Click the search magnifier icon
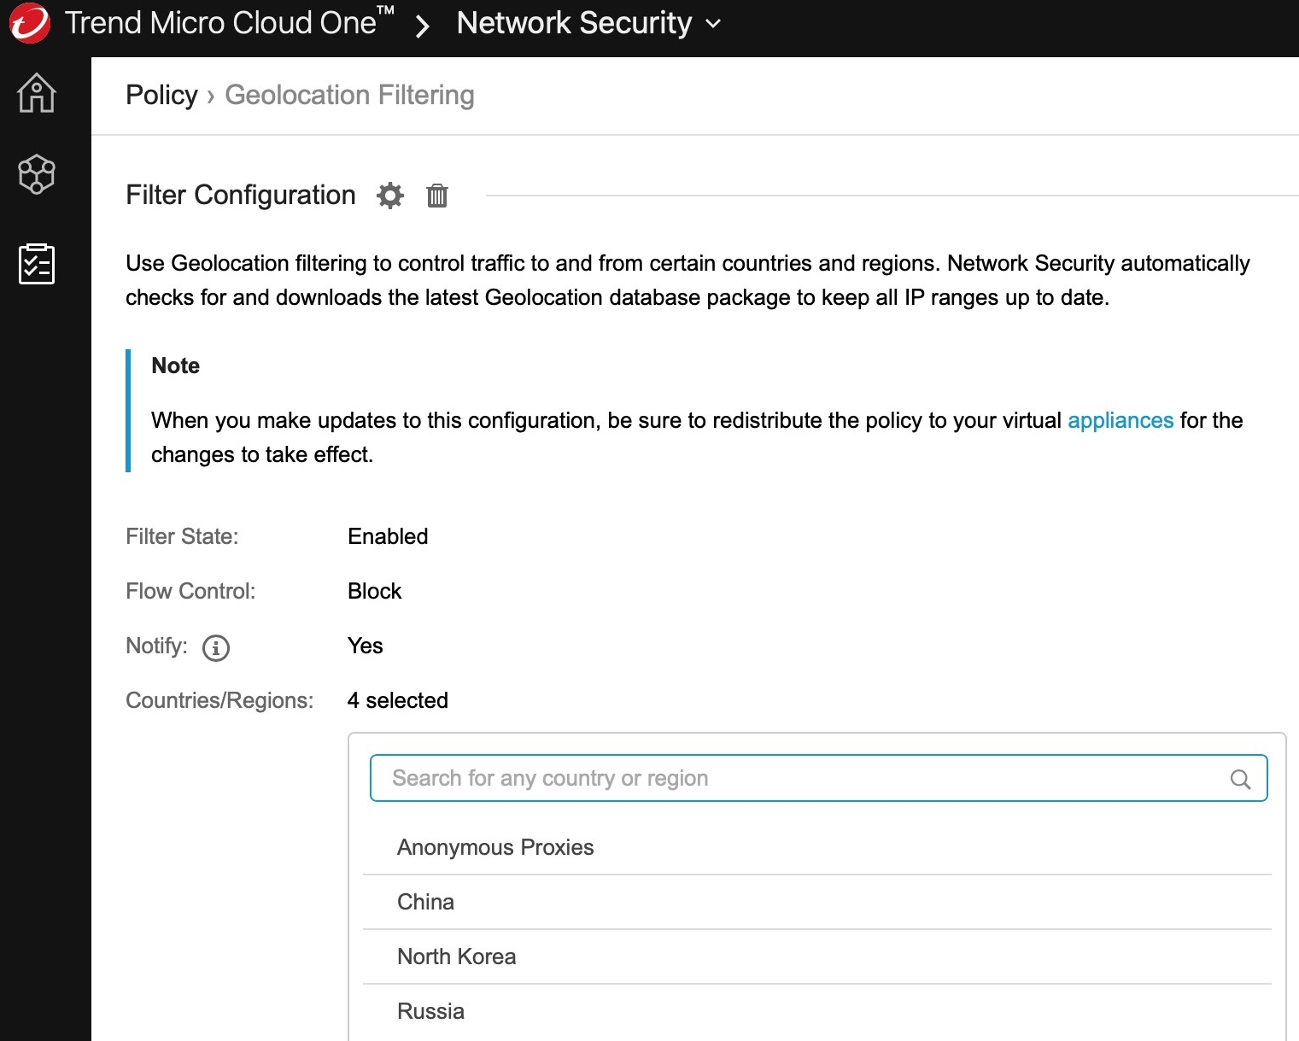This screenshot has height=1041, width=1299. [1241, 779]
